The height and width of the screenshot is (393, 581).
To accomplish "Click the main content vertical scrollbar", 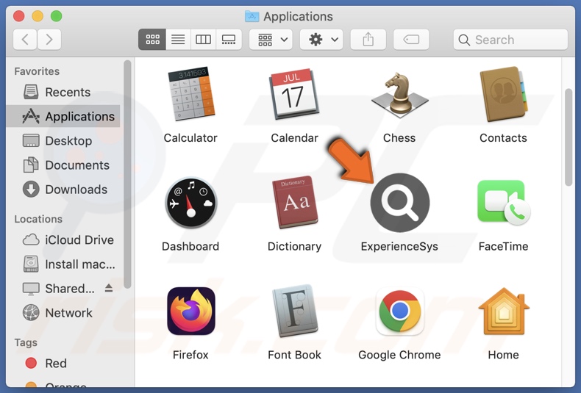I will tap(568, 137).
